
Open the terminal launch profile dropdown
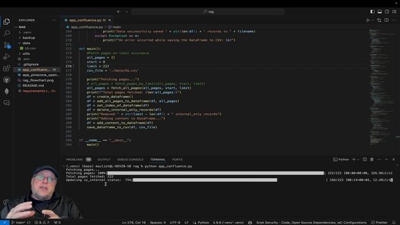[x=358, y=159]
